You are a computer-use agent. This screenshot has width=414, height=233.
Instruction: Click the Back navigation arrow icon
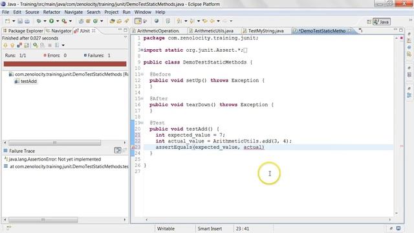click(x=212, y=21)
